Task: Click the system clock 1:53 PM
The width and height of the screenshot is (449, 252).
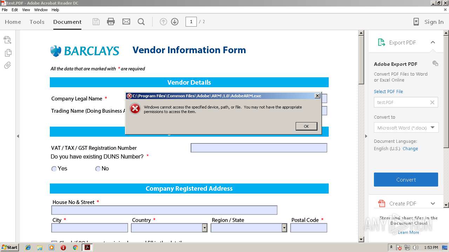Action: coord(431,247)
